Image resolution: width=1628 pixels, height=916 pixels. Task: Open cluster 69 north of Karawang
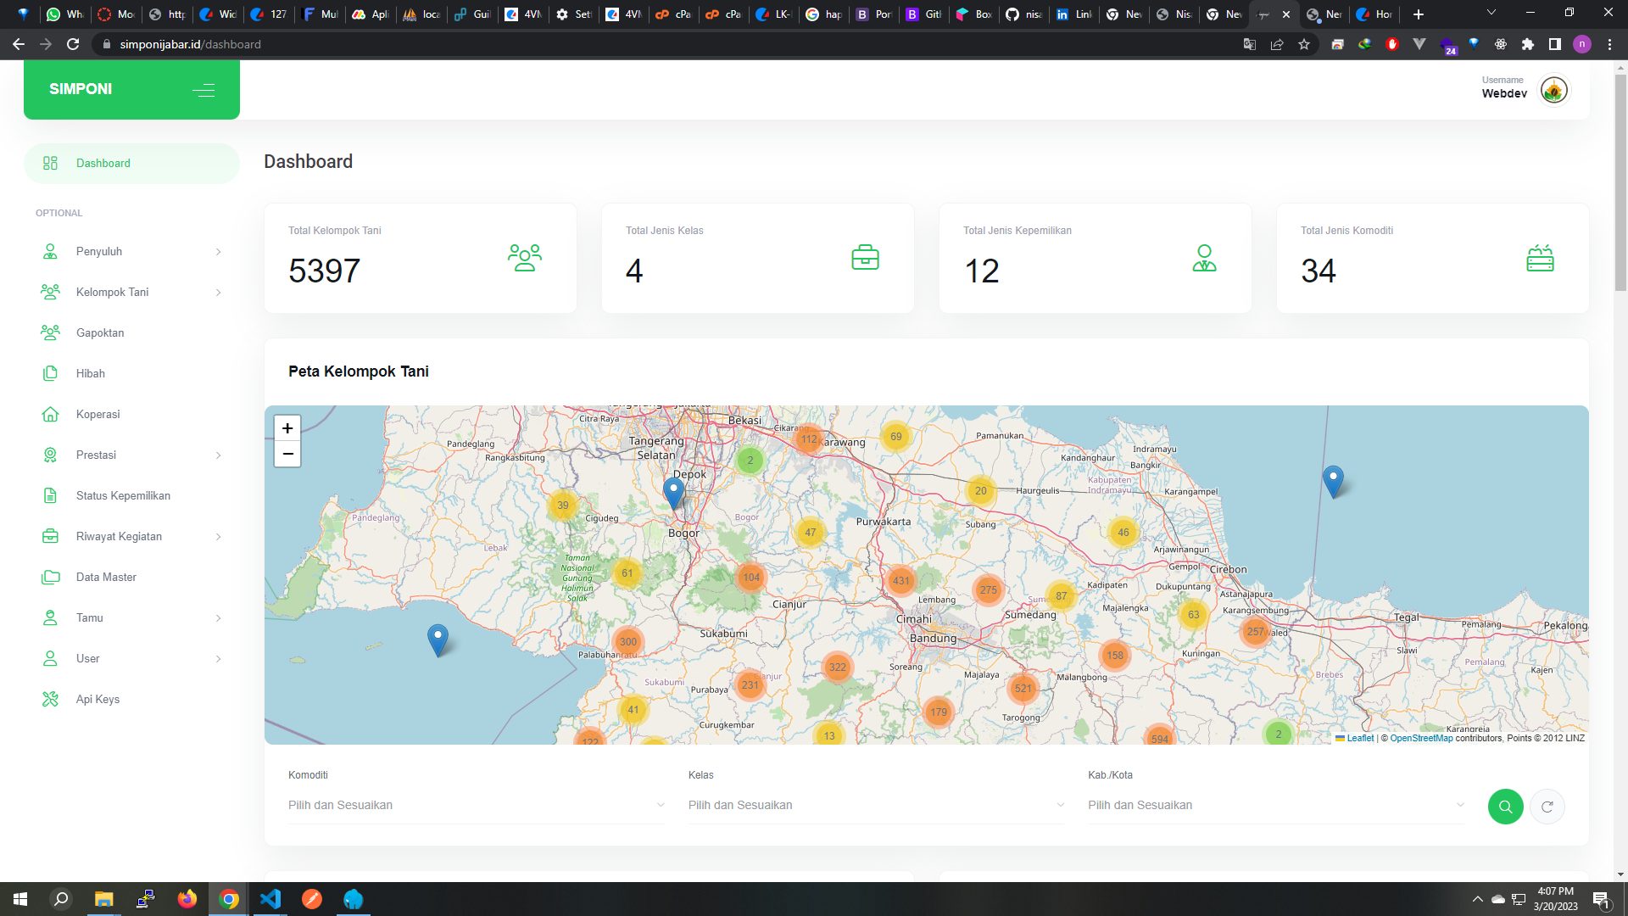point(896,437)
